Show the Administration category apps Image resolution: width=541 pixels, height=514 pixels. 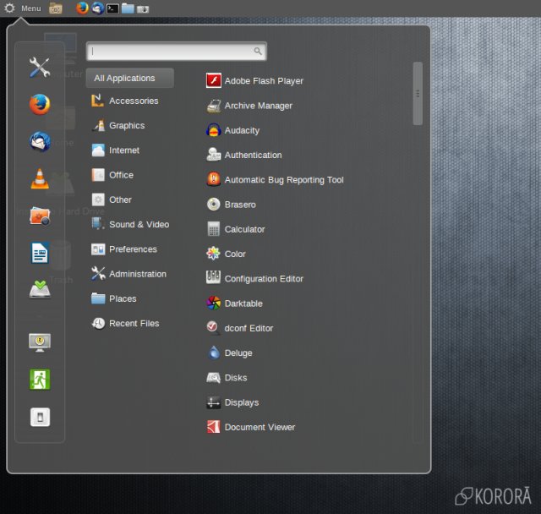(137, 274)
